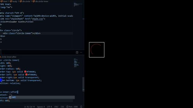Change indentation via 'Spaces: 4' status item

(41, 107)
